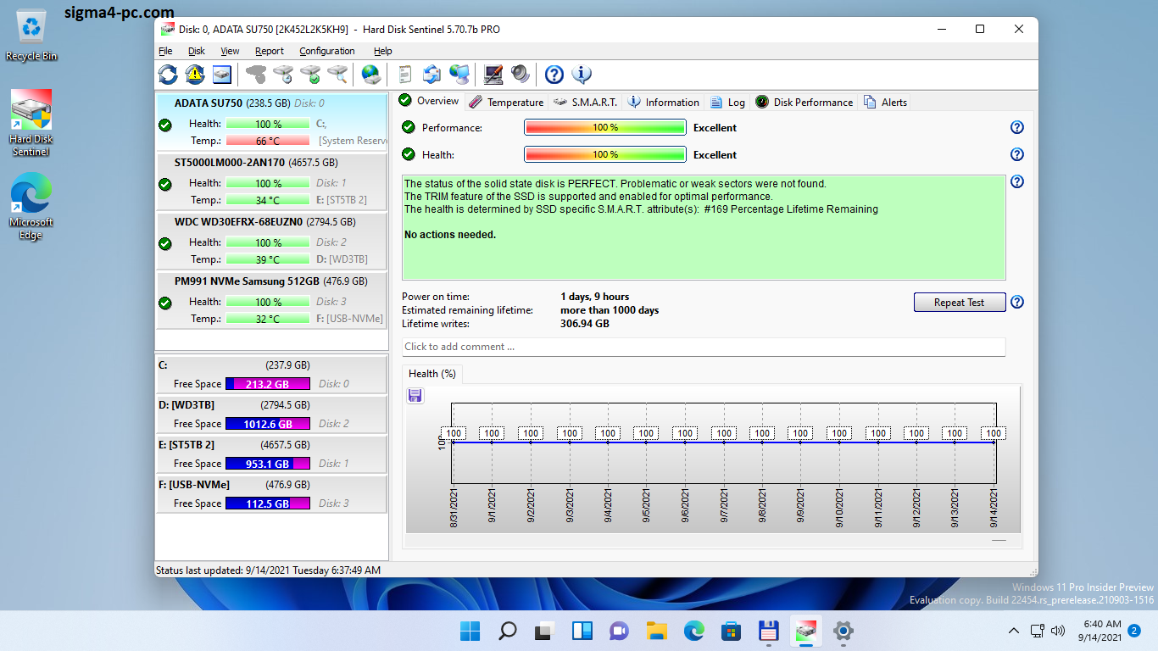Click the C: free space 213.2 GB bar
The image size is (1158, 651).
pyautogui.click(x=268, y=384)
